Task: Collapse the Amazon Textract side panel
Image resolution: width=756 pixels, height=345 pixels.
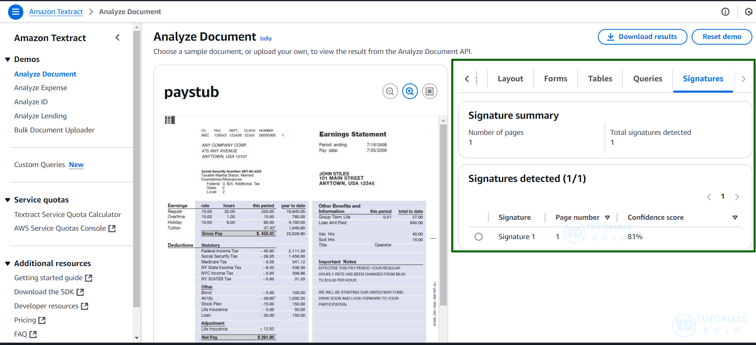Action: (118, 38)
